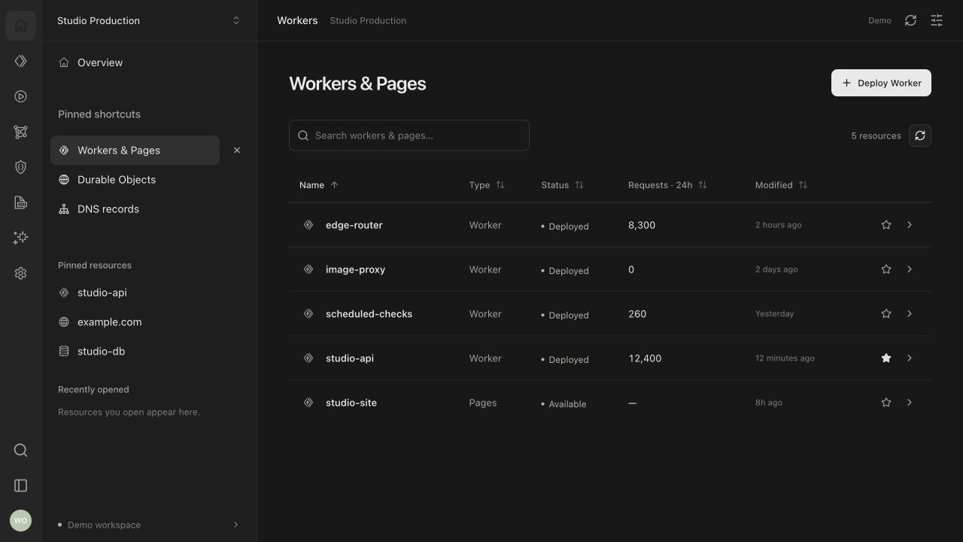This screenshot has height=542, width=963.
Task: Open the scheduled-checks worker name in the table
Action: coord(369,314)
